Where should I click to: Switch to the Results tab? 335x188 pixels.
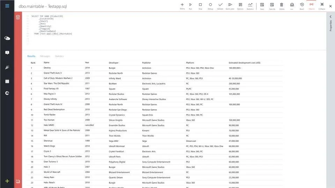pyautogui.click(x=31, y=56)
